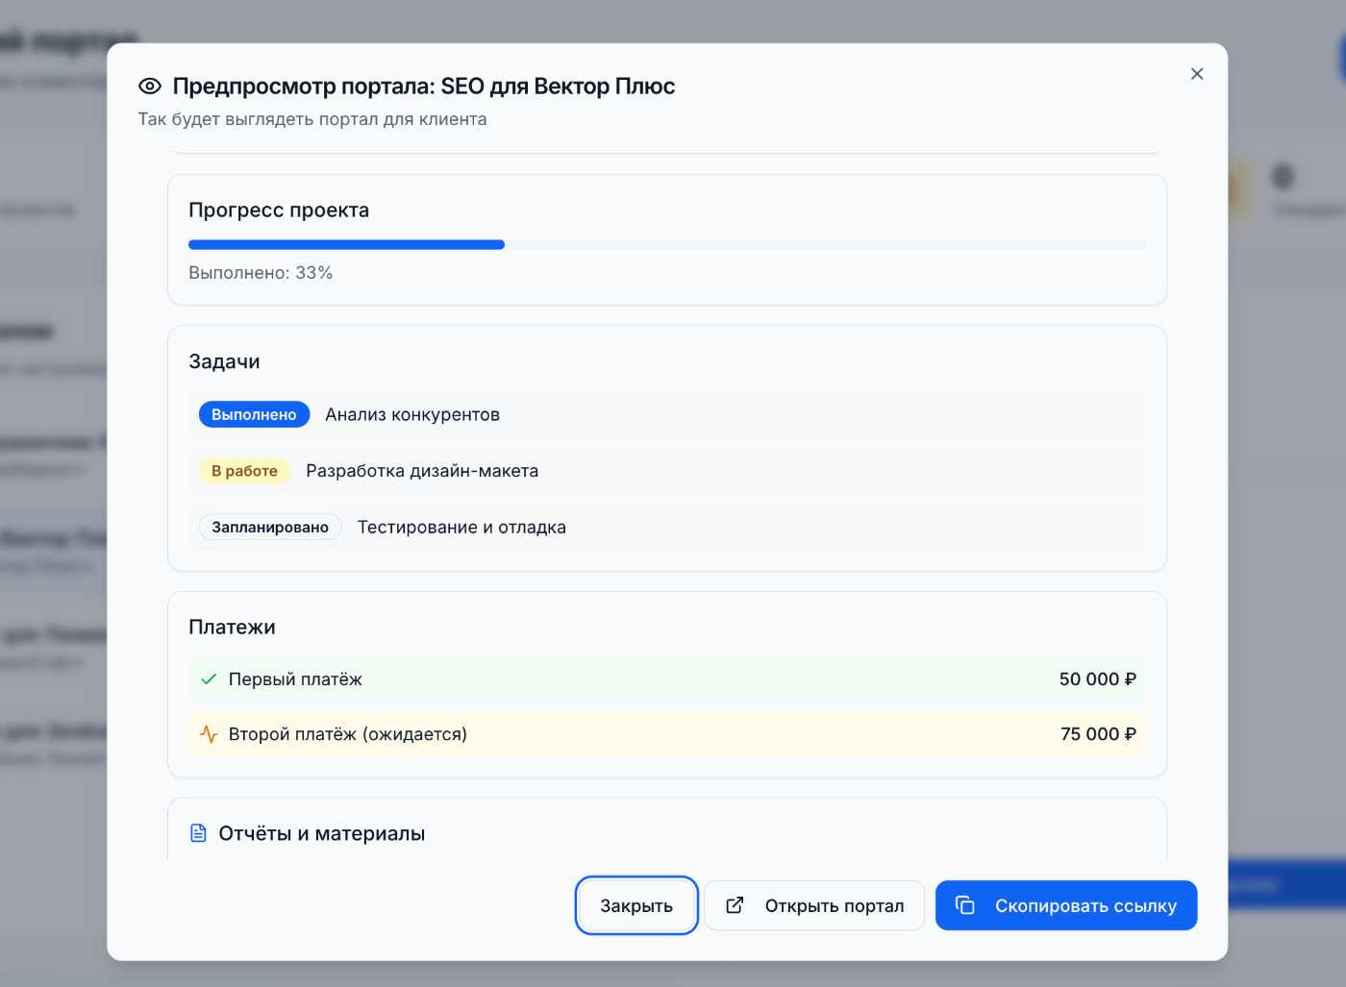Click the copy icon in Скопировать ссылку
Screen dimensions: 1346x987
tap(965, 905)
